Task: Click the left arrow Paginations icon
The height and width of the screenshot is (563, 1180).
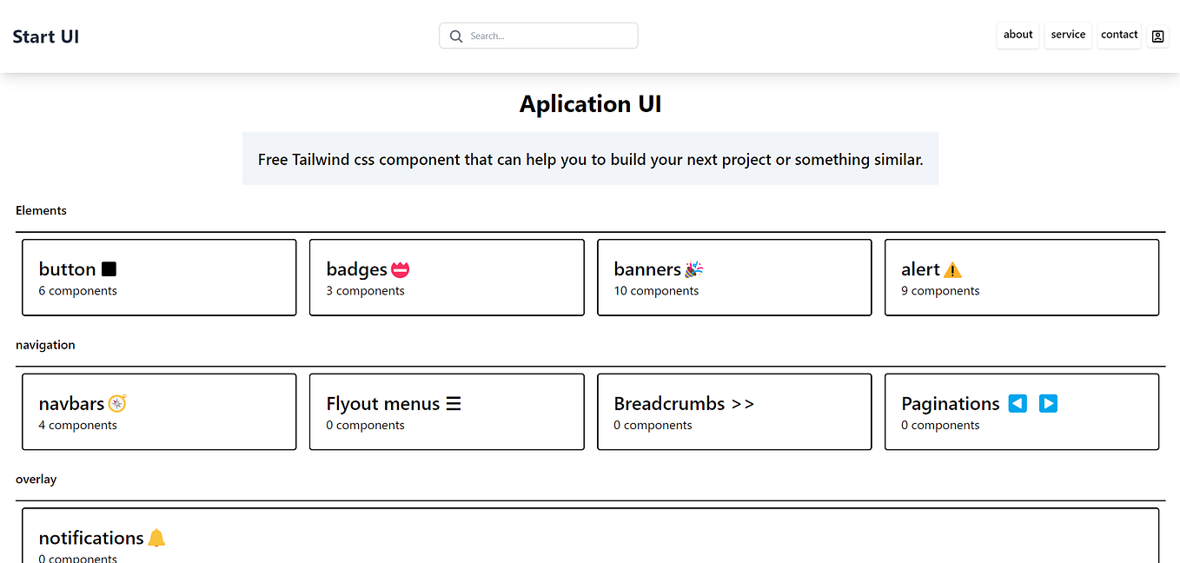Action: [1018, 403]
